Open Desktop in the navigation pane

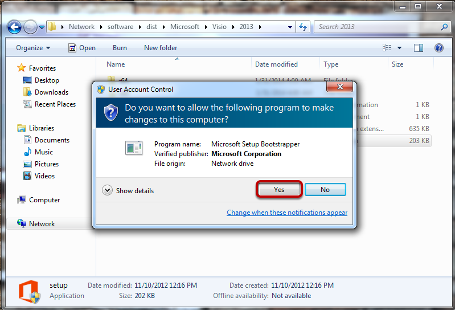[x=47, y=80]
